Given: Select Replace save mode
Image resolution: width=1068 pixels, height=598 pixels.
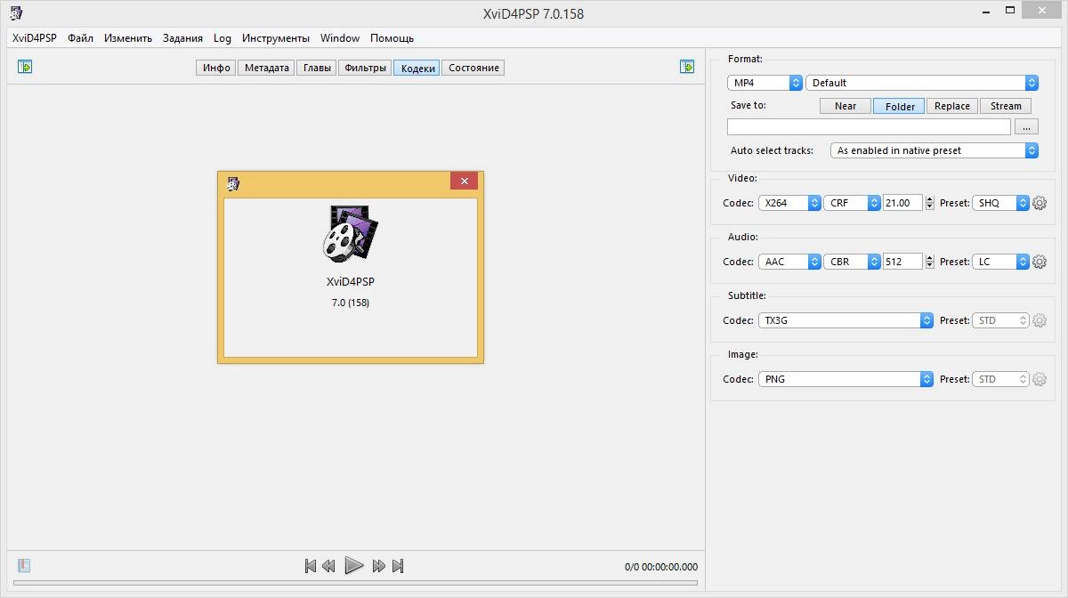Looking at the screenshot, I should click(952, 106).
